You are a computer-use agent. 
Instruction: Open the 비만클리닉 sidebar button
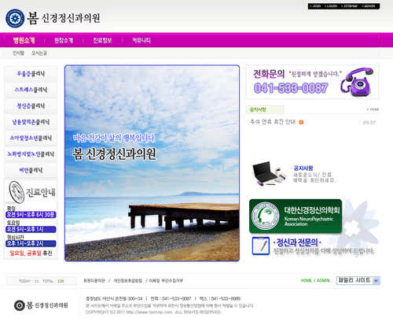pyautogui.click(x=31, y=170)
